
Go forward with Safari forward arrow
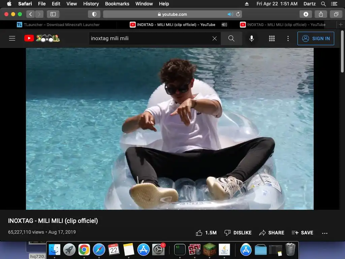coord(39,14)
